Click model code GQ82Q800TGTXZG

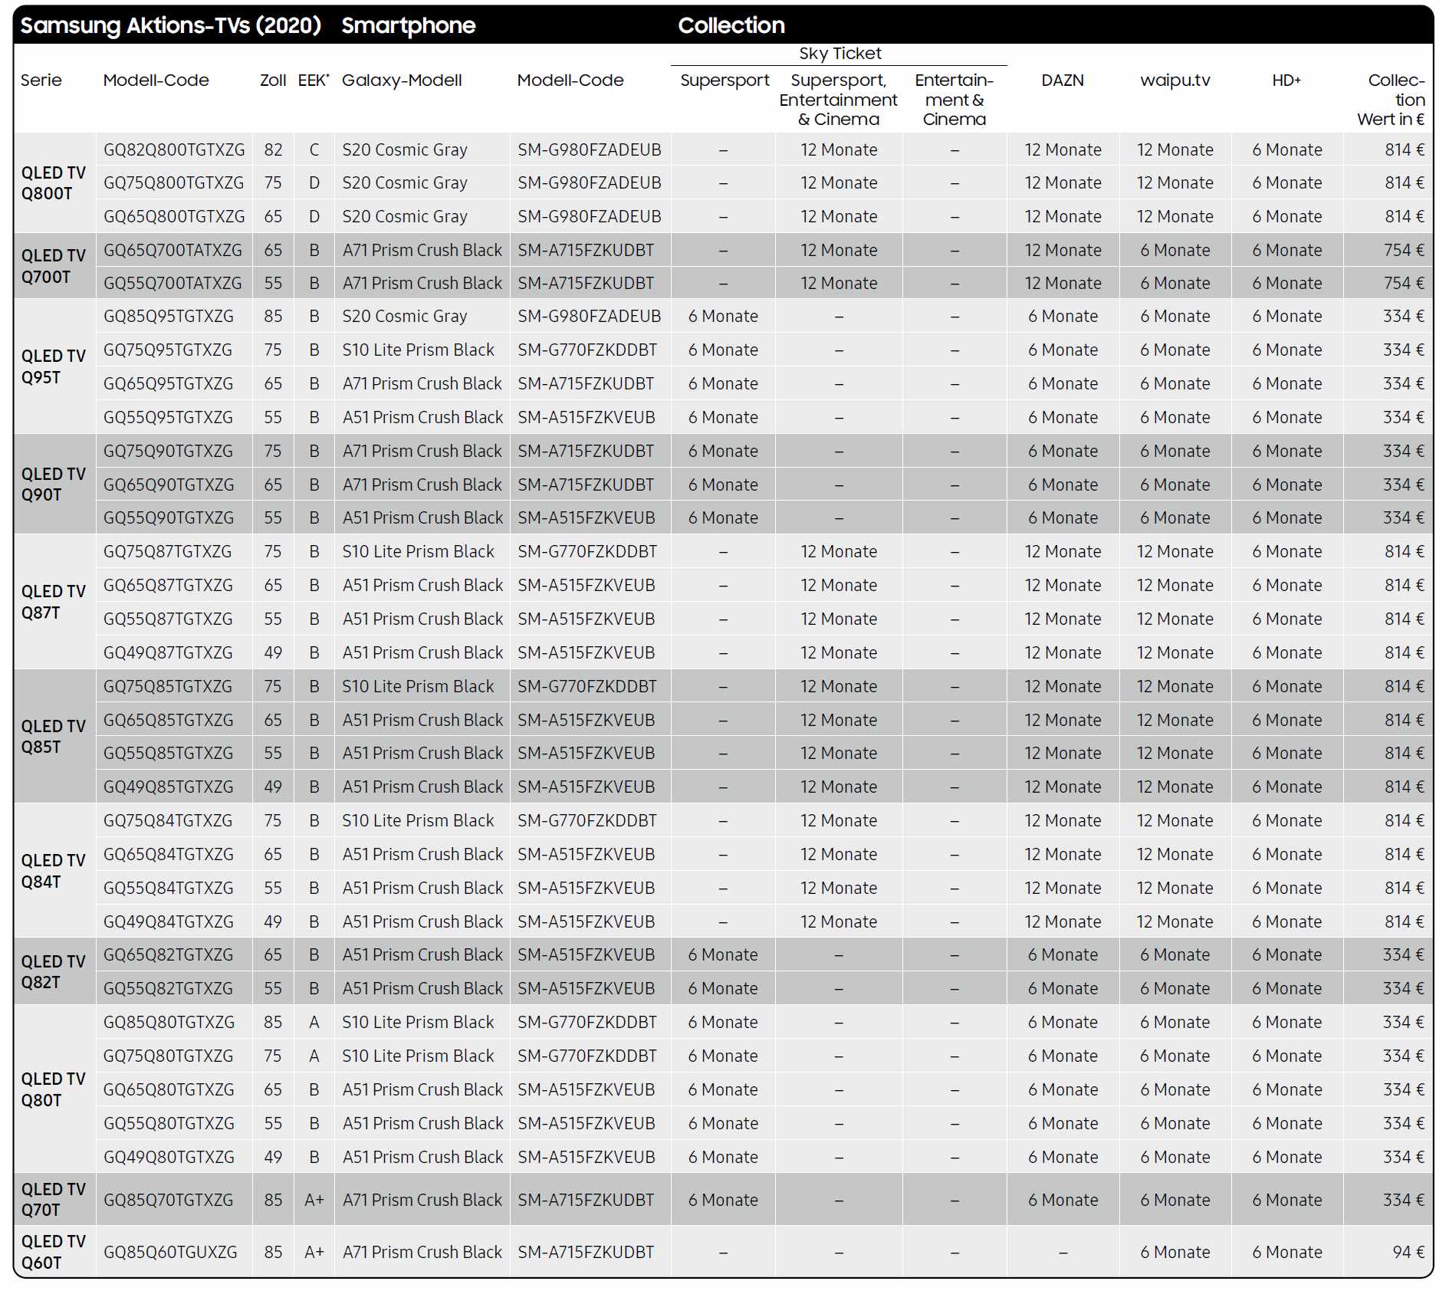point(174,150)
